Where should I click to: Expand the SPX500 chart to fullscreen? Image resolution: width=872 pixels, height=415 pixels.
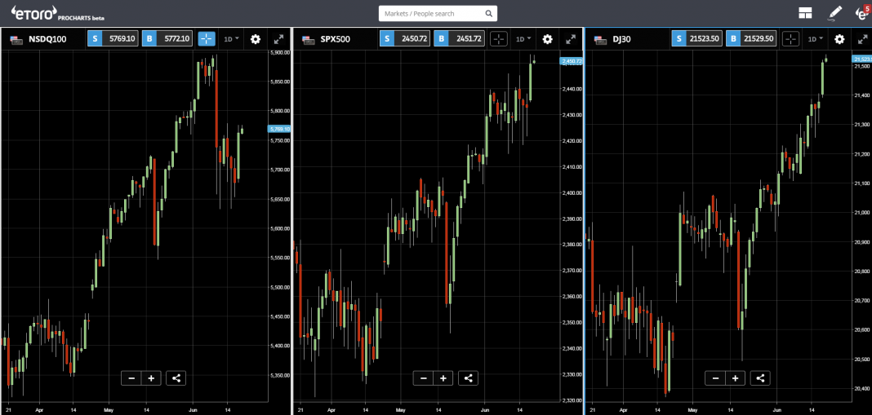pos(571,39)
